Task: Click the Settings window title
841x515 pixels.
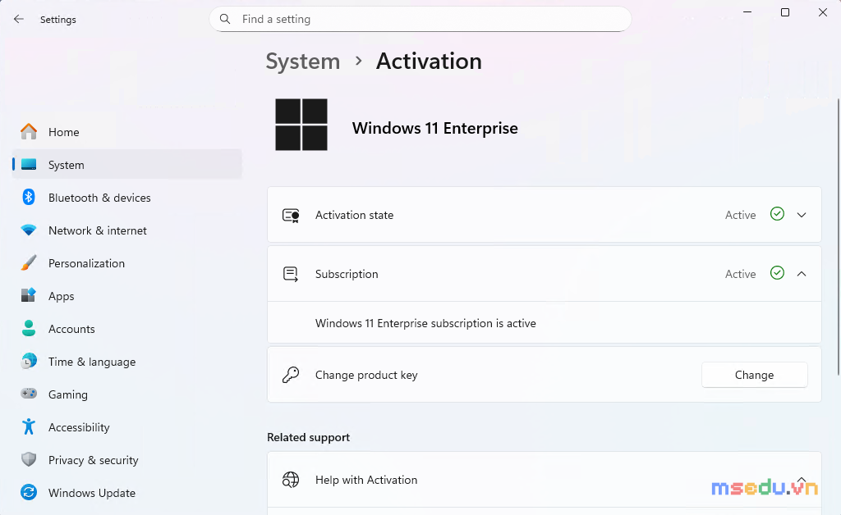Action: pos(58,20)
